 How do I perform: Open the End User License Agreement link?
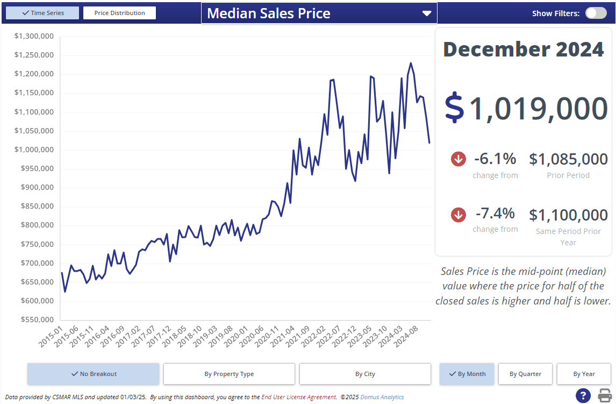(299, 397)
